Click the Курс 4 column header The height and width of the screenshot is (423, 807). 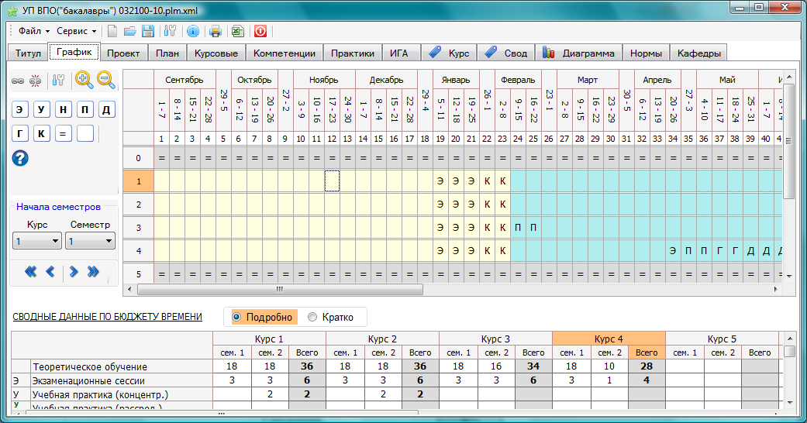coord(609,339)
